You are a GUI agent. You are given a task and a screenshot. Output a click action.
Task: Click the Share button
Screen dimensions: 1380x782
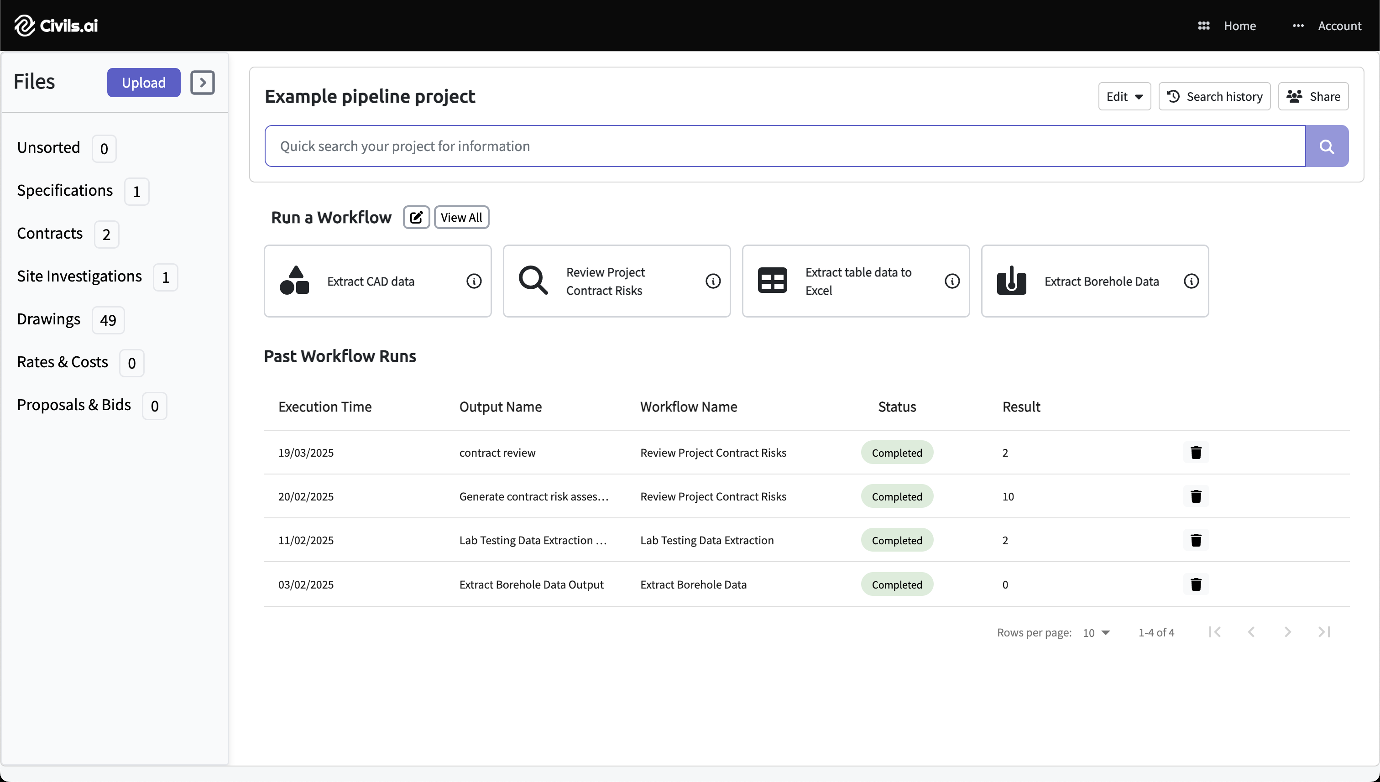coord(1313,96)
